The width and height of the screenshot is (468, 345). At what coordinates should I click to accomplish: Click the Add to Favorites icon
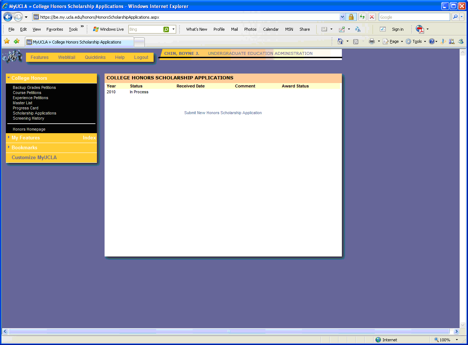[x=16, y=41]
